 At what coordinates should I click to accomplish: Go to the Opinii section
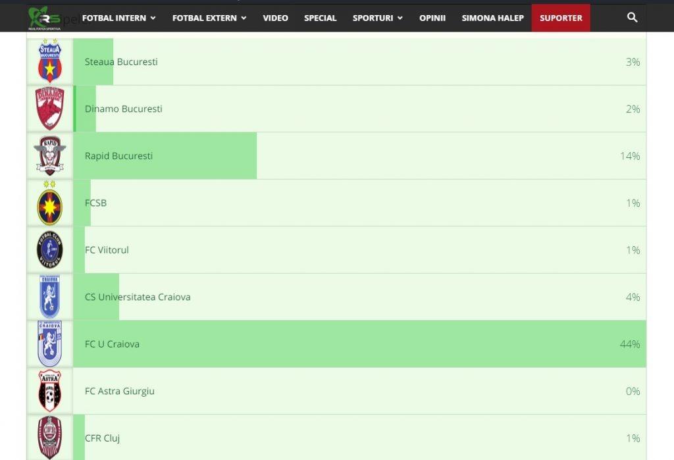click(432, 18)
